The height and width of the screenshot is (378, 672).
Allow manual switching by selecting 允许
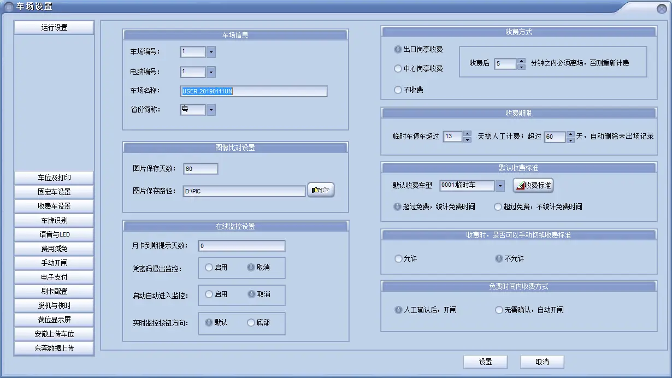(397, 259)
